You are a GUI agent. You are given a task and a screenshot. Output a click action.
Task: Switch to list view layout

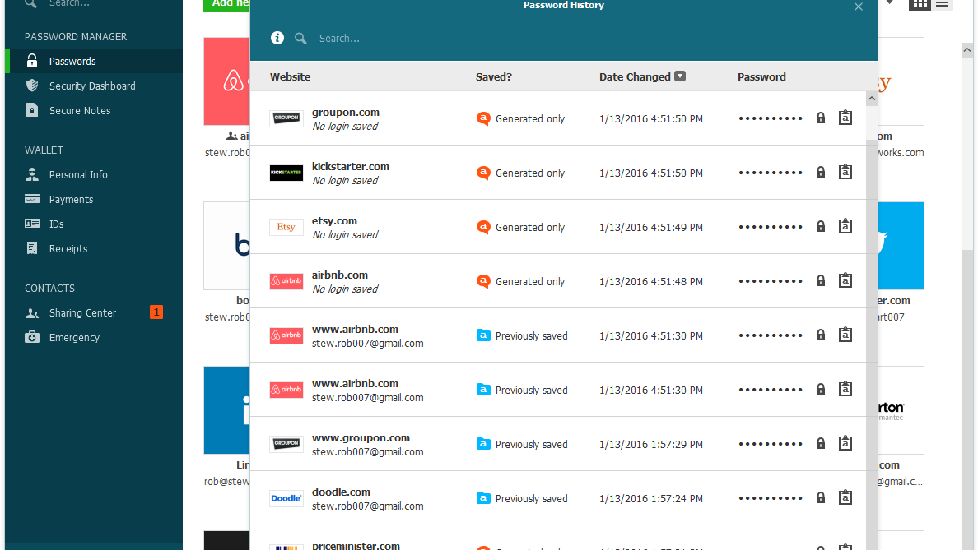(x=943, y=4)
